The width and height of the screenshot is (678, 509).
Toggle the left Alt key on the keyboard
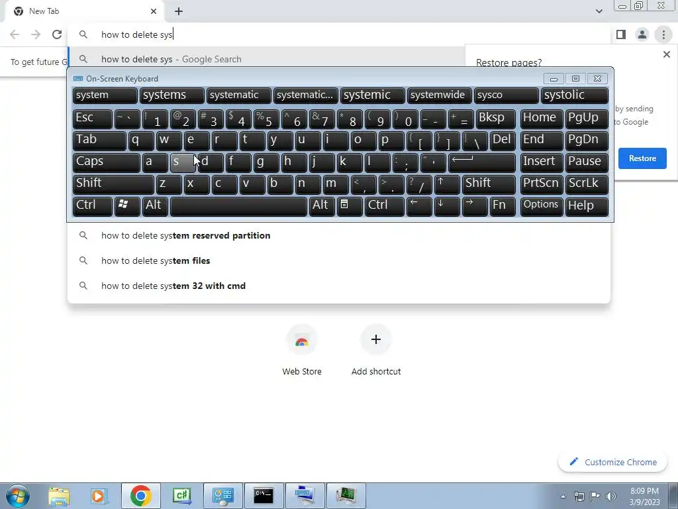click(155, 206)
